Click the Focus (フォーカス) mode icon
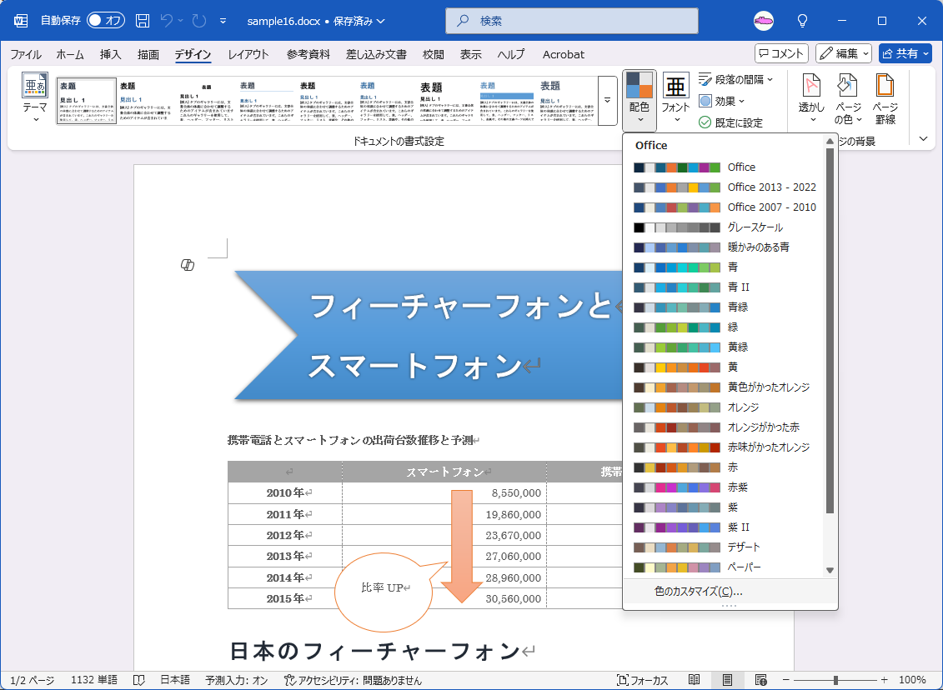 pyautogui.click(x=623, y=680)
